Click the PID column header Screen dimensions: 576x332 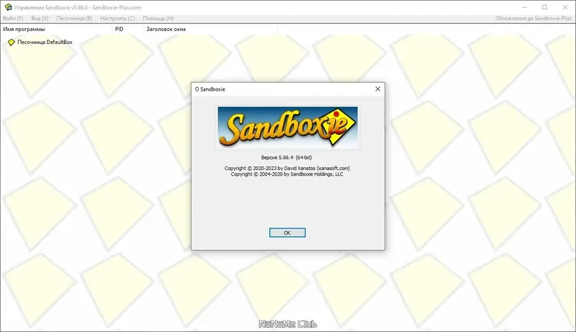128,29
